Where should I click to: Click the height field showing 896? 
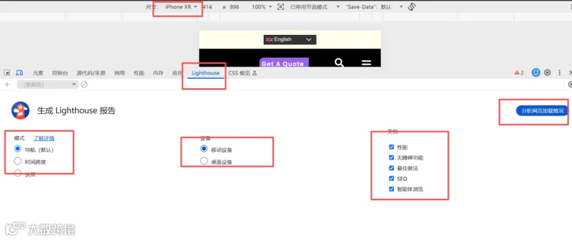tap(235, 7)
